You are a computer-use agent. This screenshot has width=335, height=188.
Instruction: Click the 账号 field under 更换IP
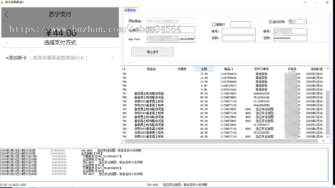[239, 31]
